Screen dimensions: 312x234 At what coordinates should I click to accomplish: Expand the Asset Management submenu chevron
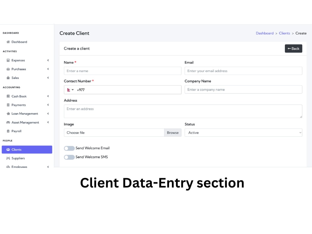(48, 122)
